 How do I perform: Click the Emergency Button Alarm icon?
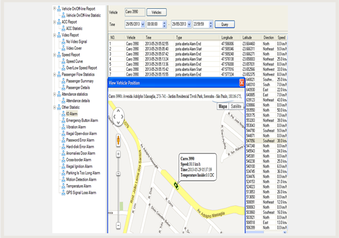(64, 120)
